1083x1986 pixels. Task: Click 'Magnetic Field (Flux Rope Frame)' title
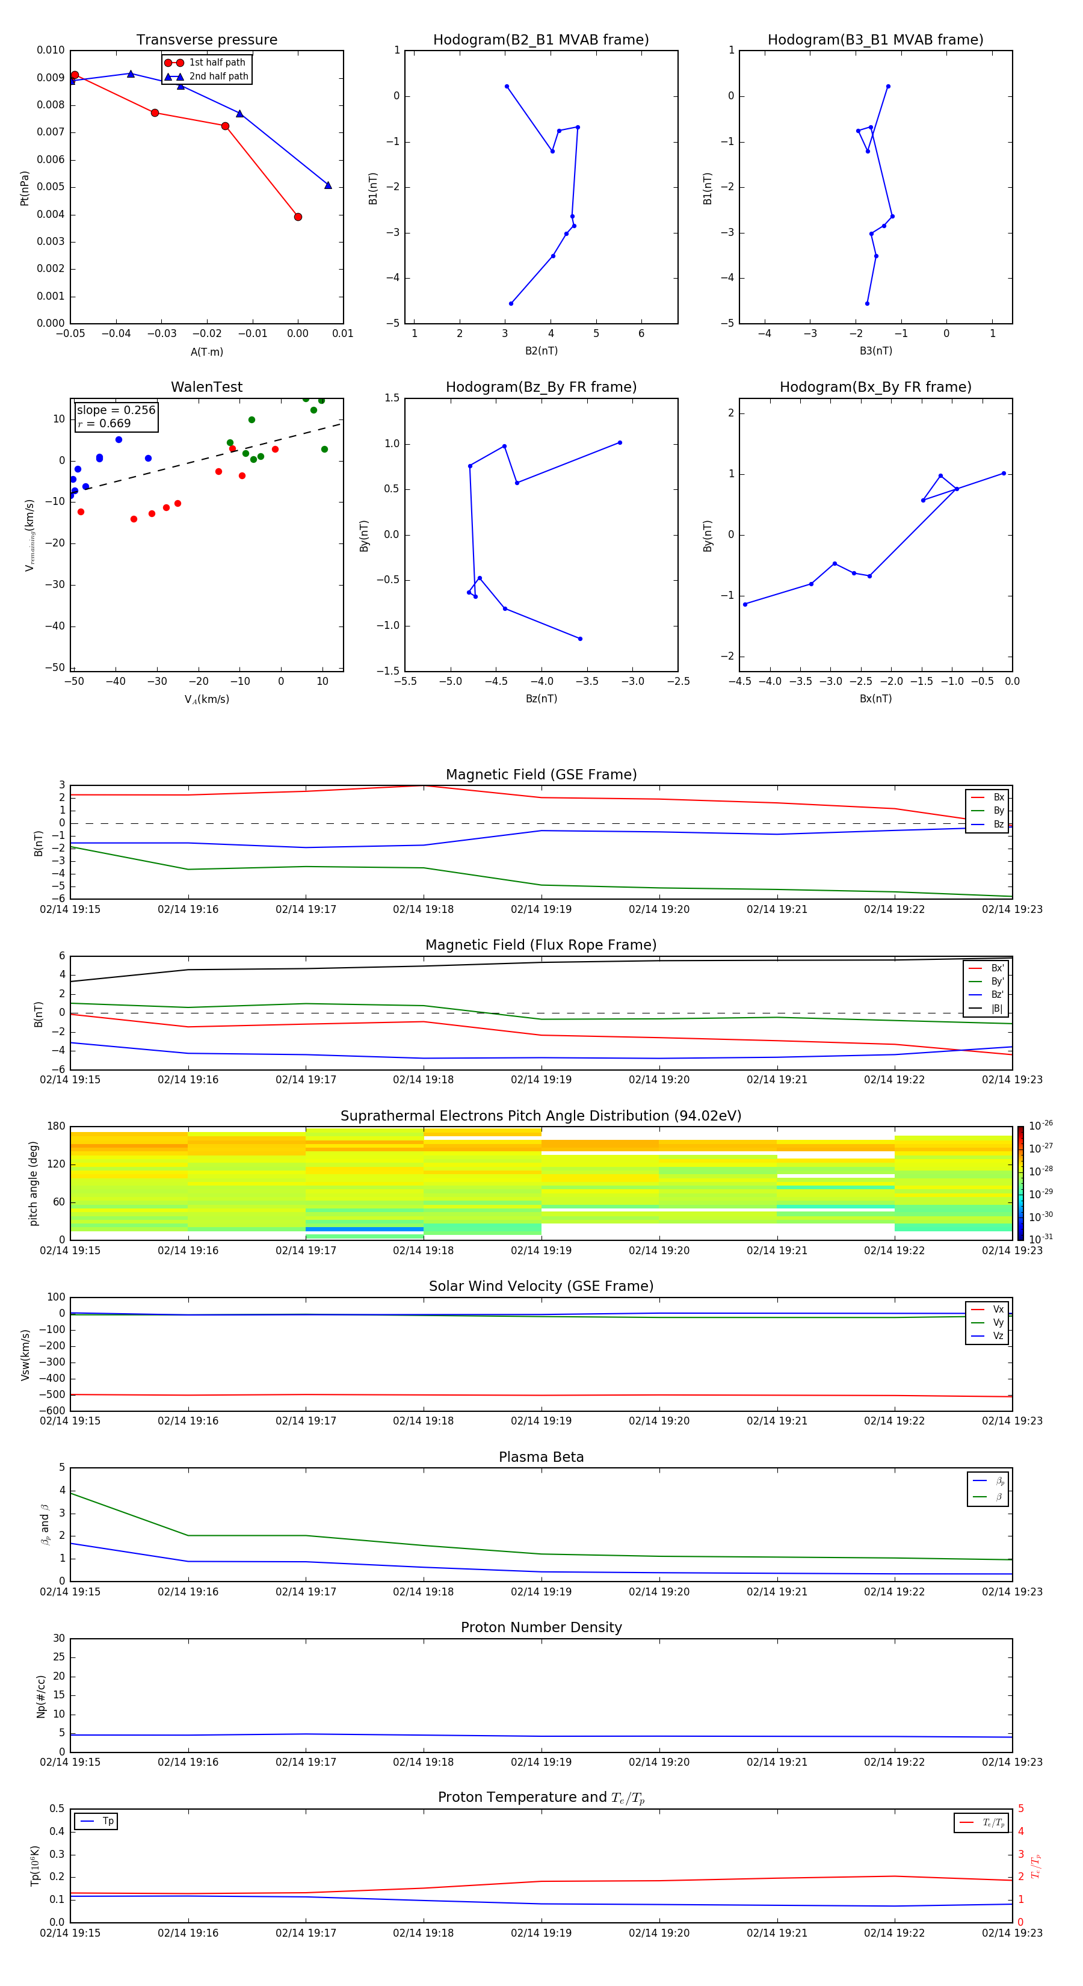click(x=541, y=945)
